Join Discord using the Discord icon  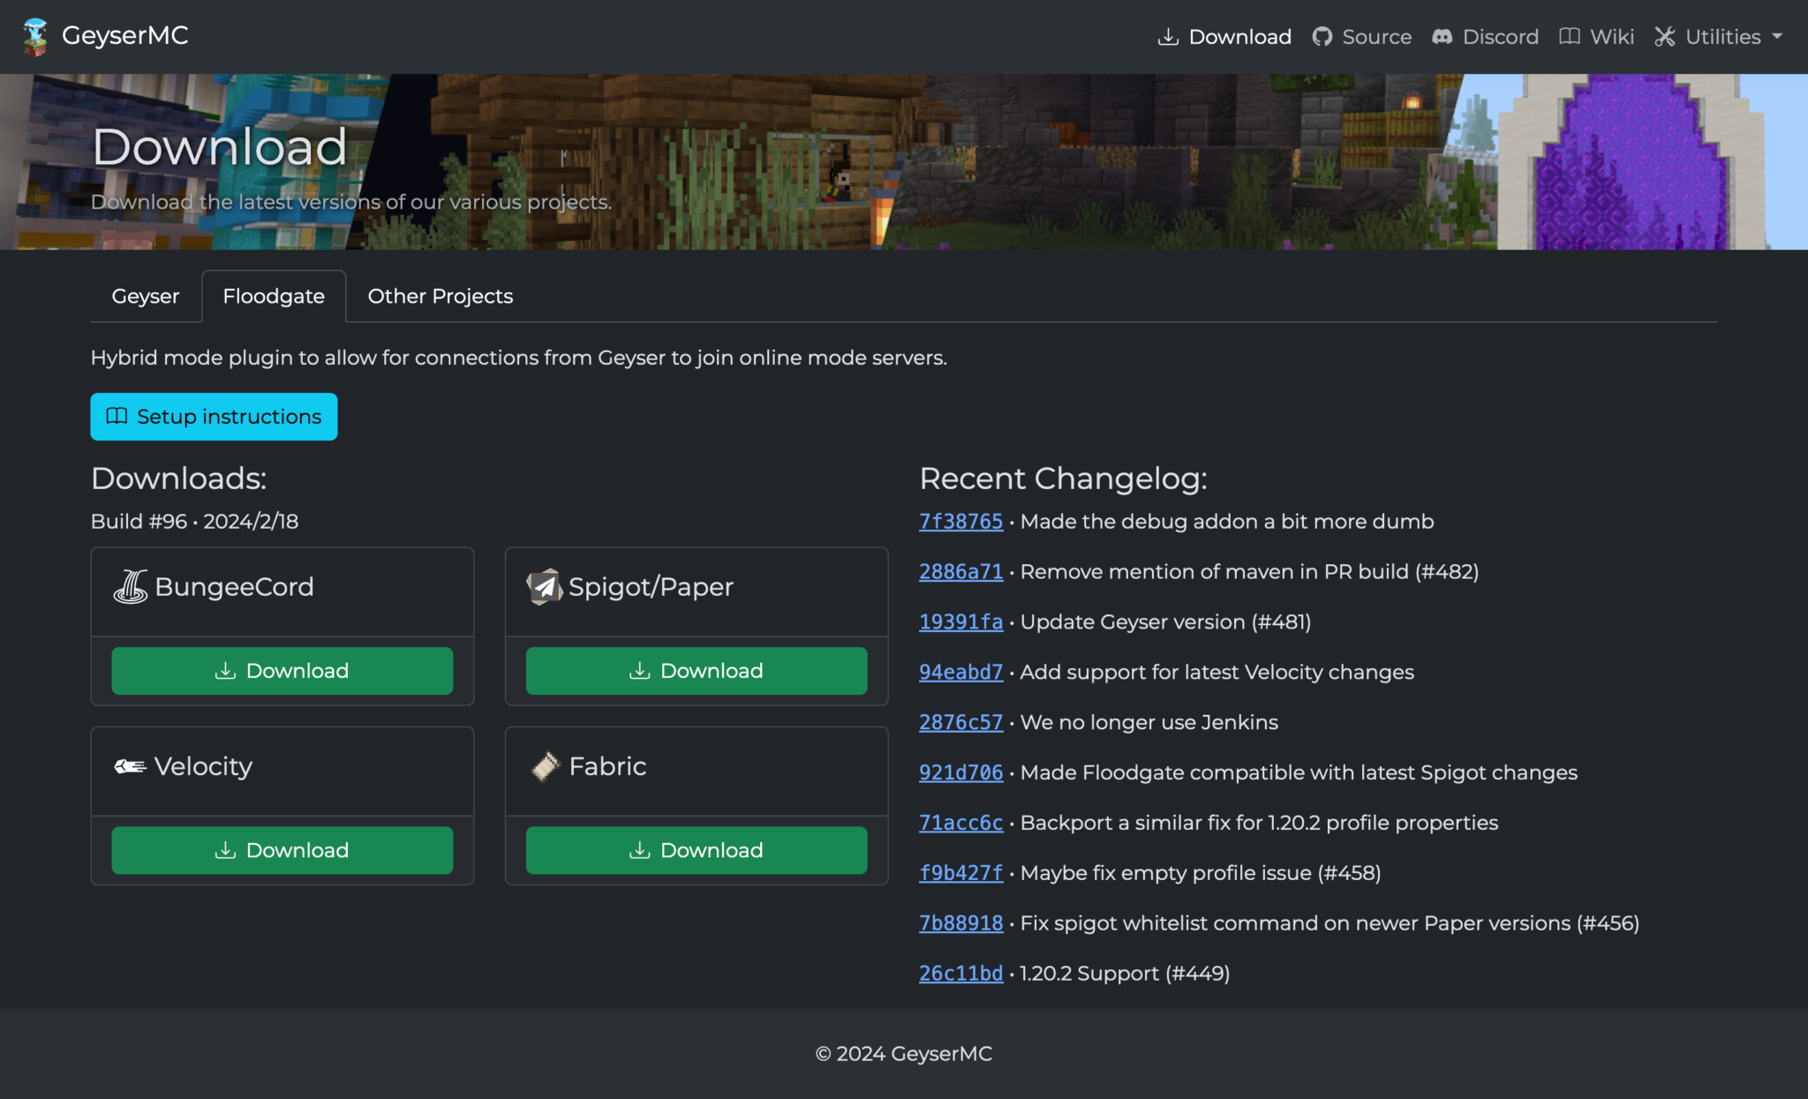point(1443,36)
